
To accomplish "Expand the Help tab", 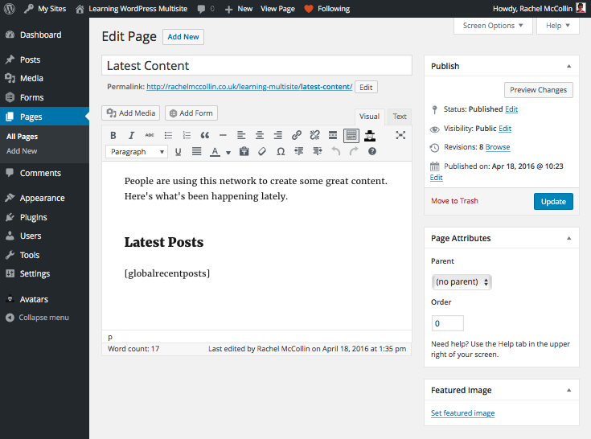I will tap(557, 26).
